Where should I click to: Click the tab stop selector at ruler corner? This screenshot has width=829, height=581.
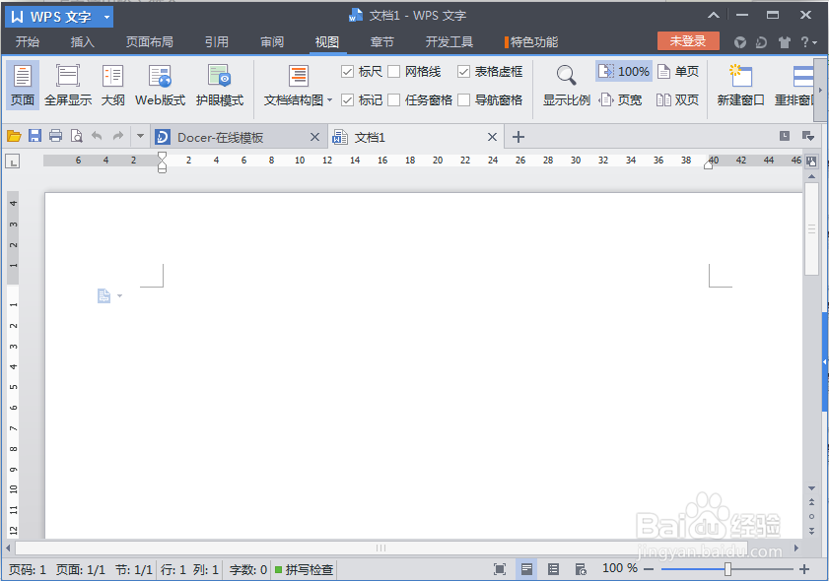tap(13, 161)
